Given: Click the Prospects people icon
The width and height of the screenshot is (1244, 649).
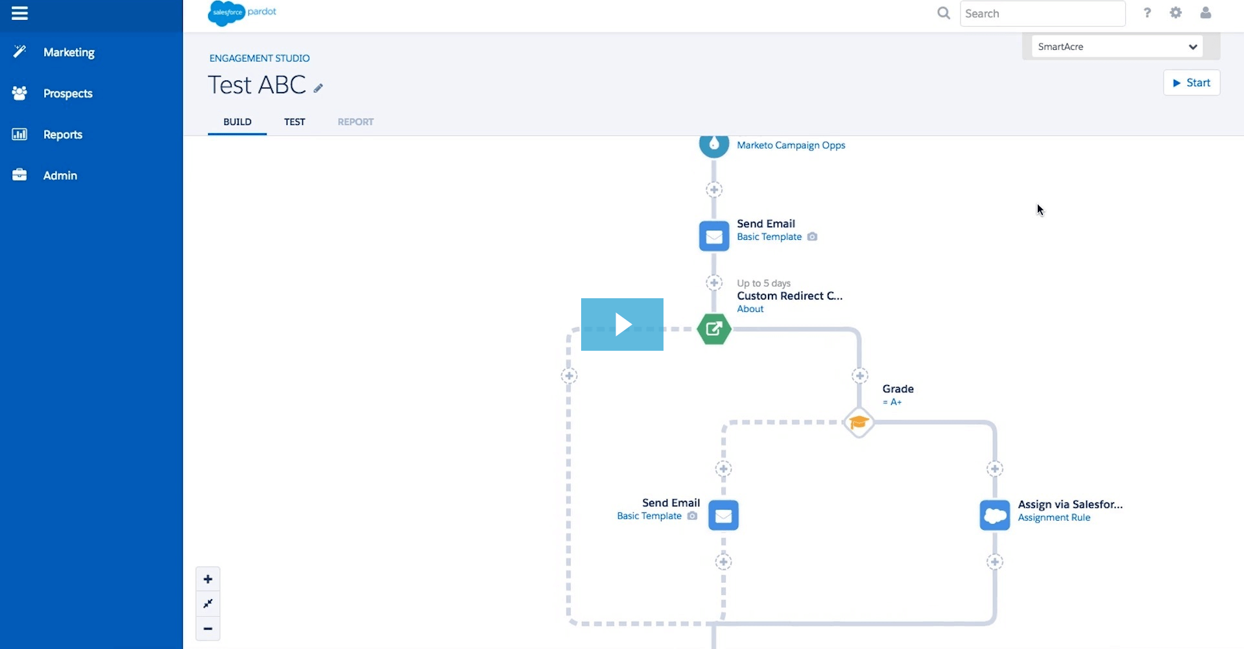Looking at the screenshot, I should [x=19, y=93].
